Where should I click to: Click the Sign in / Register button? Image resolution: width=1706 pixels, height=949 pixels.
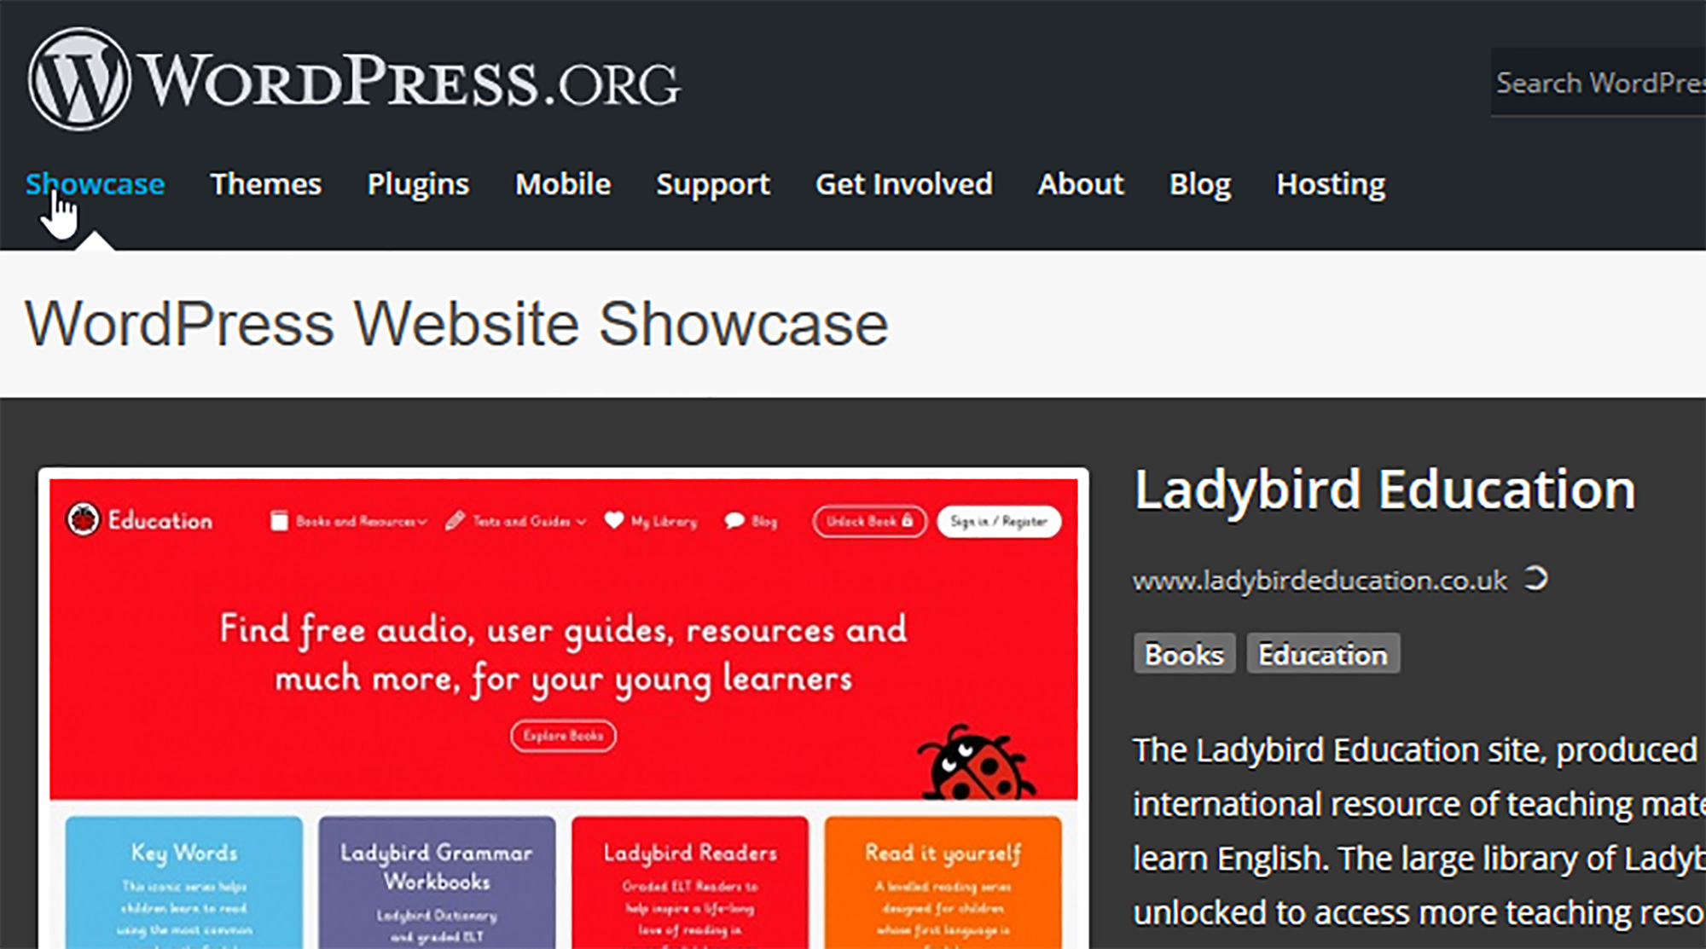pyautogui.click(x=999, y=521)
